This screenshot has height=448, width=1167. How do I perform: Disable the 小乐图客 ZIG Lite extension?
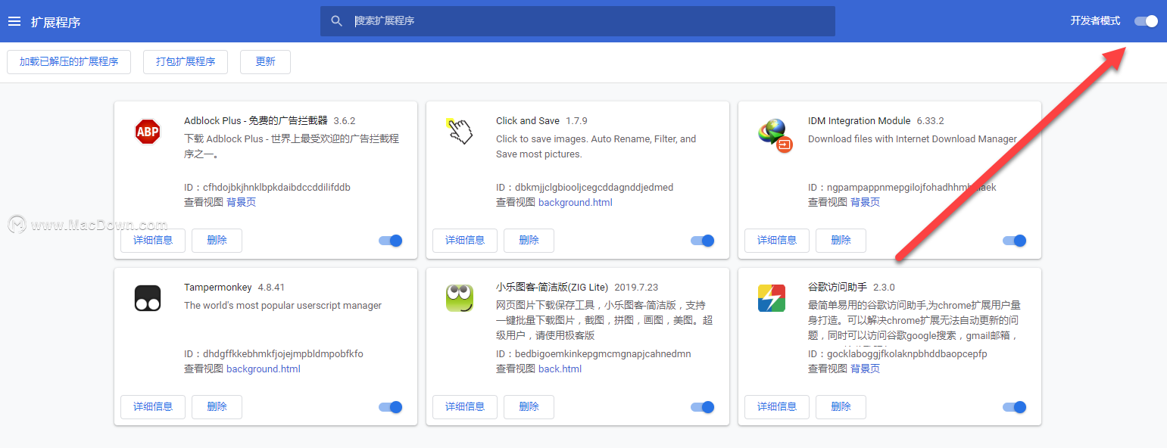(x=703, y=407)
